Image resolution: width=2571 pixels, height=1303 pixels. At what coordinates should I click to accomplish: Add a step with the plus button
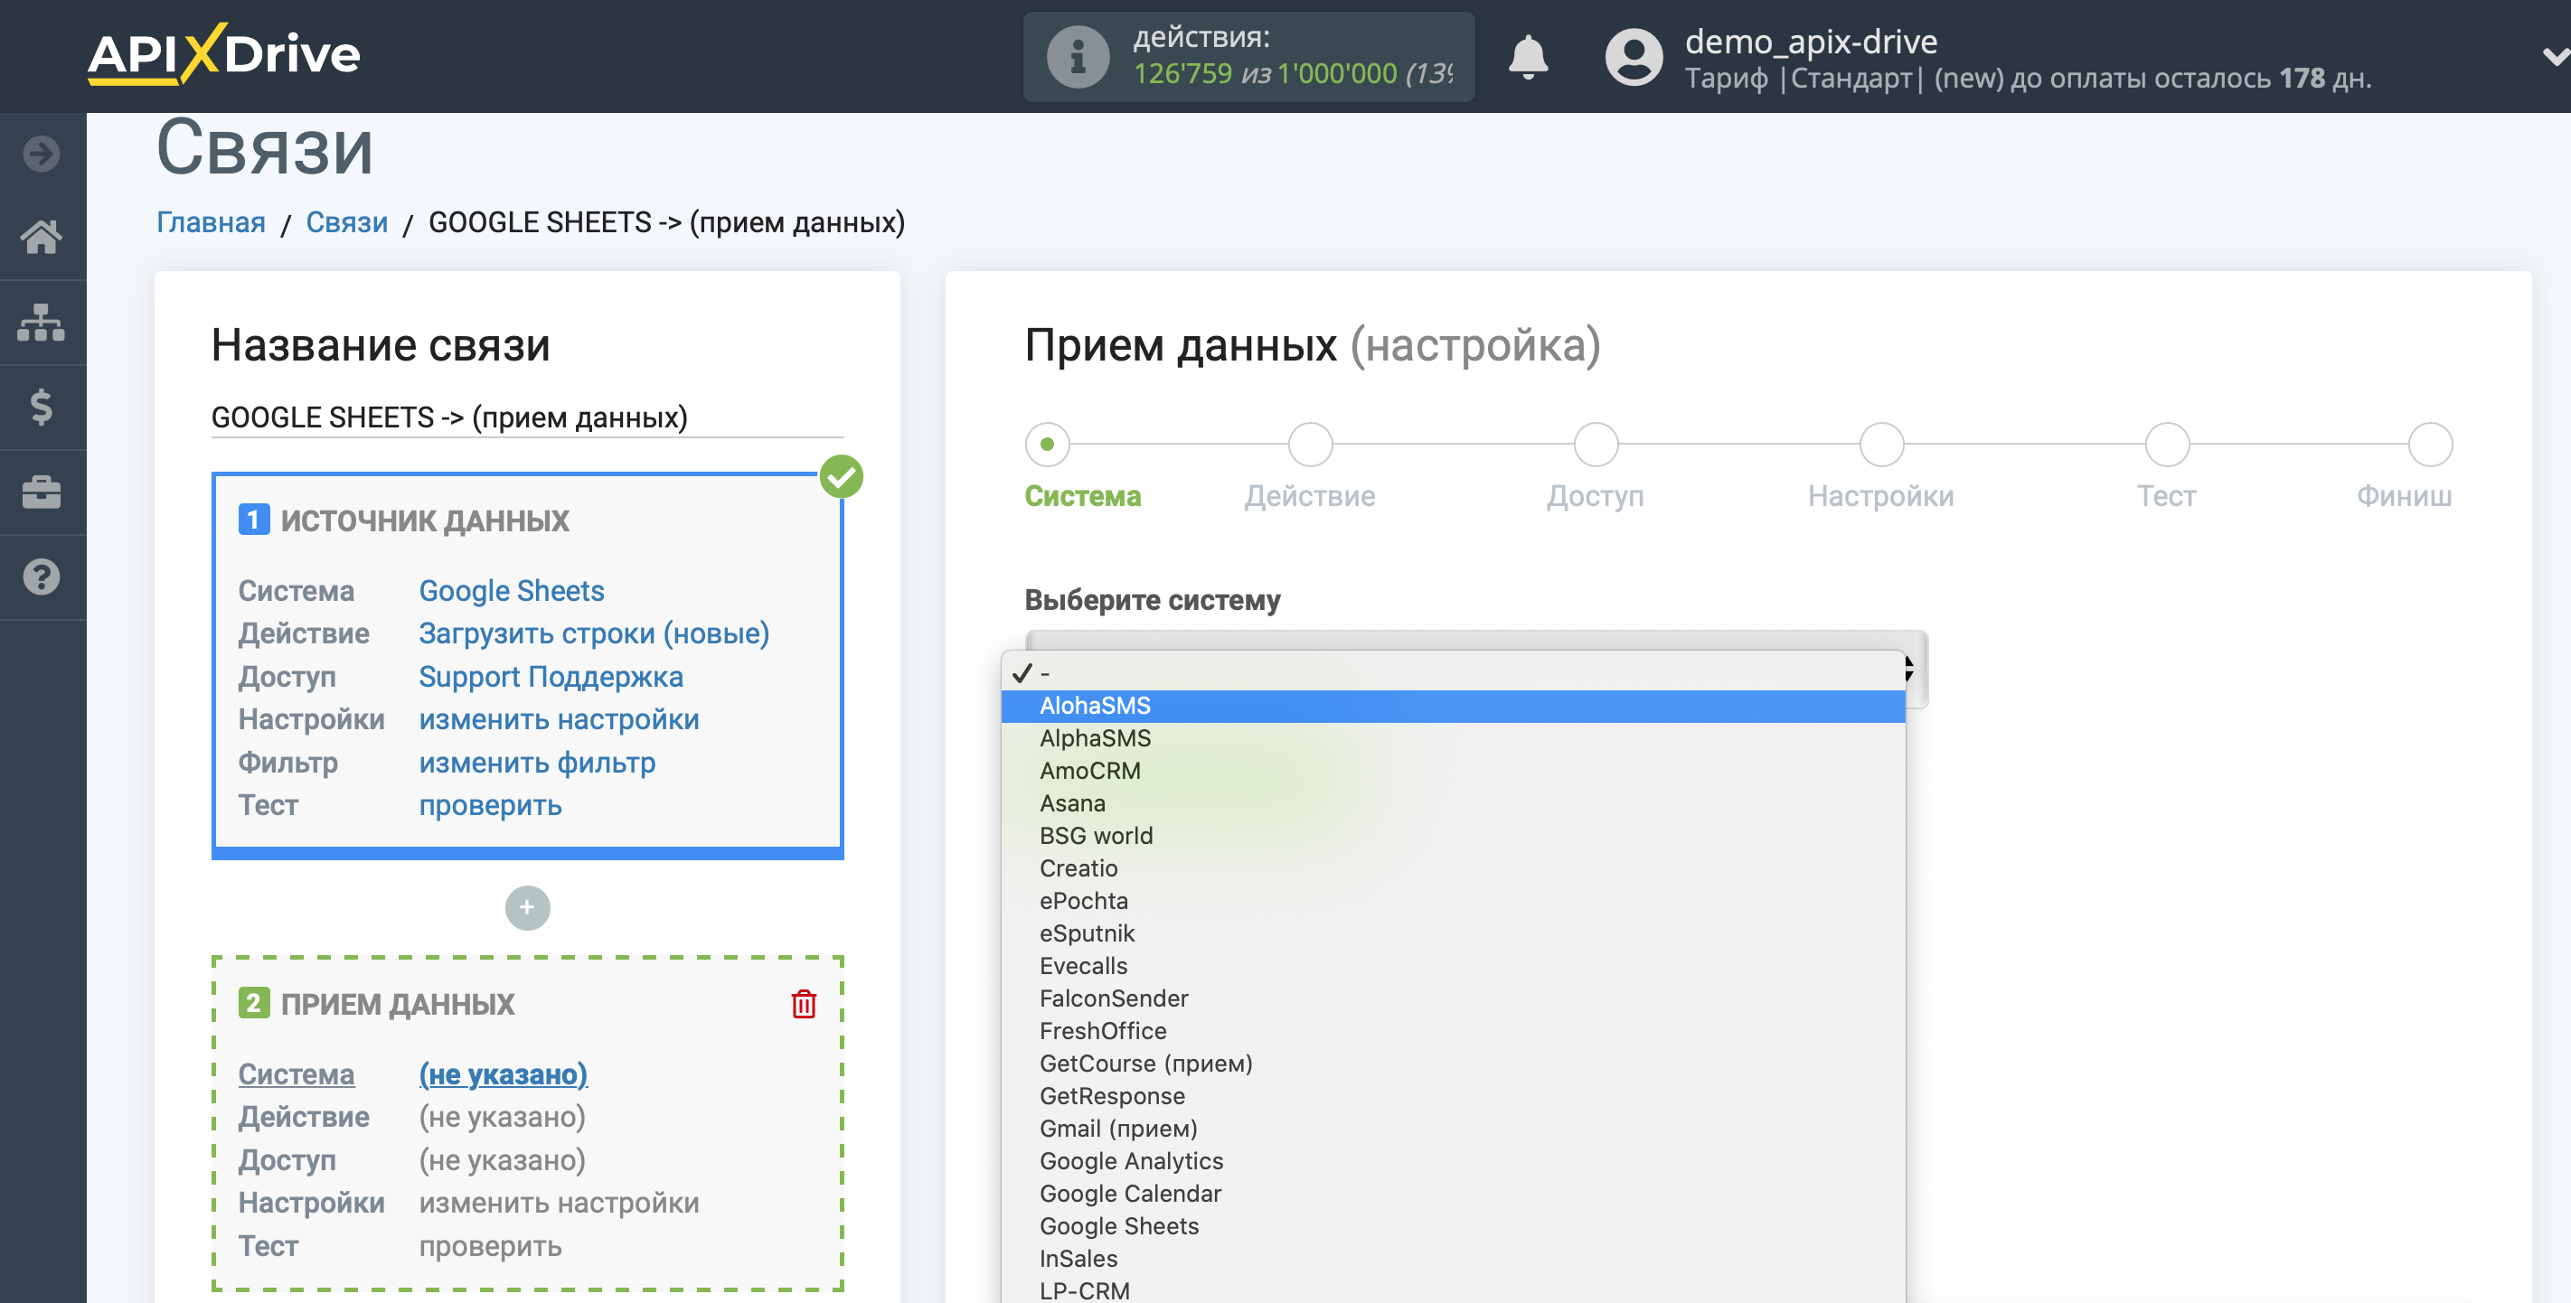(527, 908)
